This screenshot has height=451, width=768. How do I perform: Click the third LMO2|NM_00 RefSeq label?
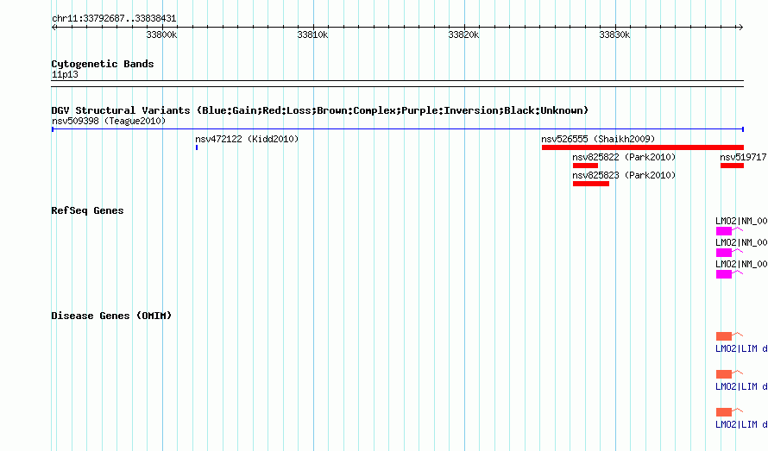pyautogui.click(x=741, y=264)
